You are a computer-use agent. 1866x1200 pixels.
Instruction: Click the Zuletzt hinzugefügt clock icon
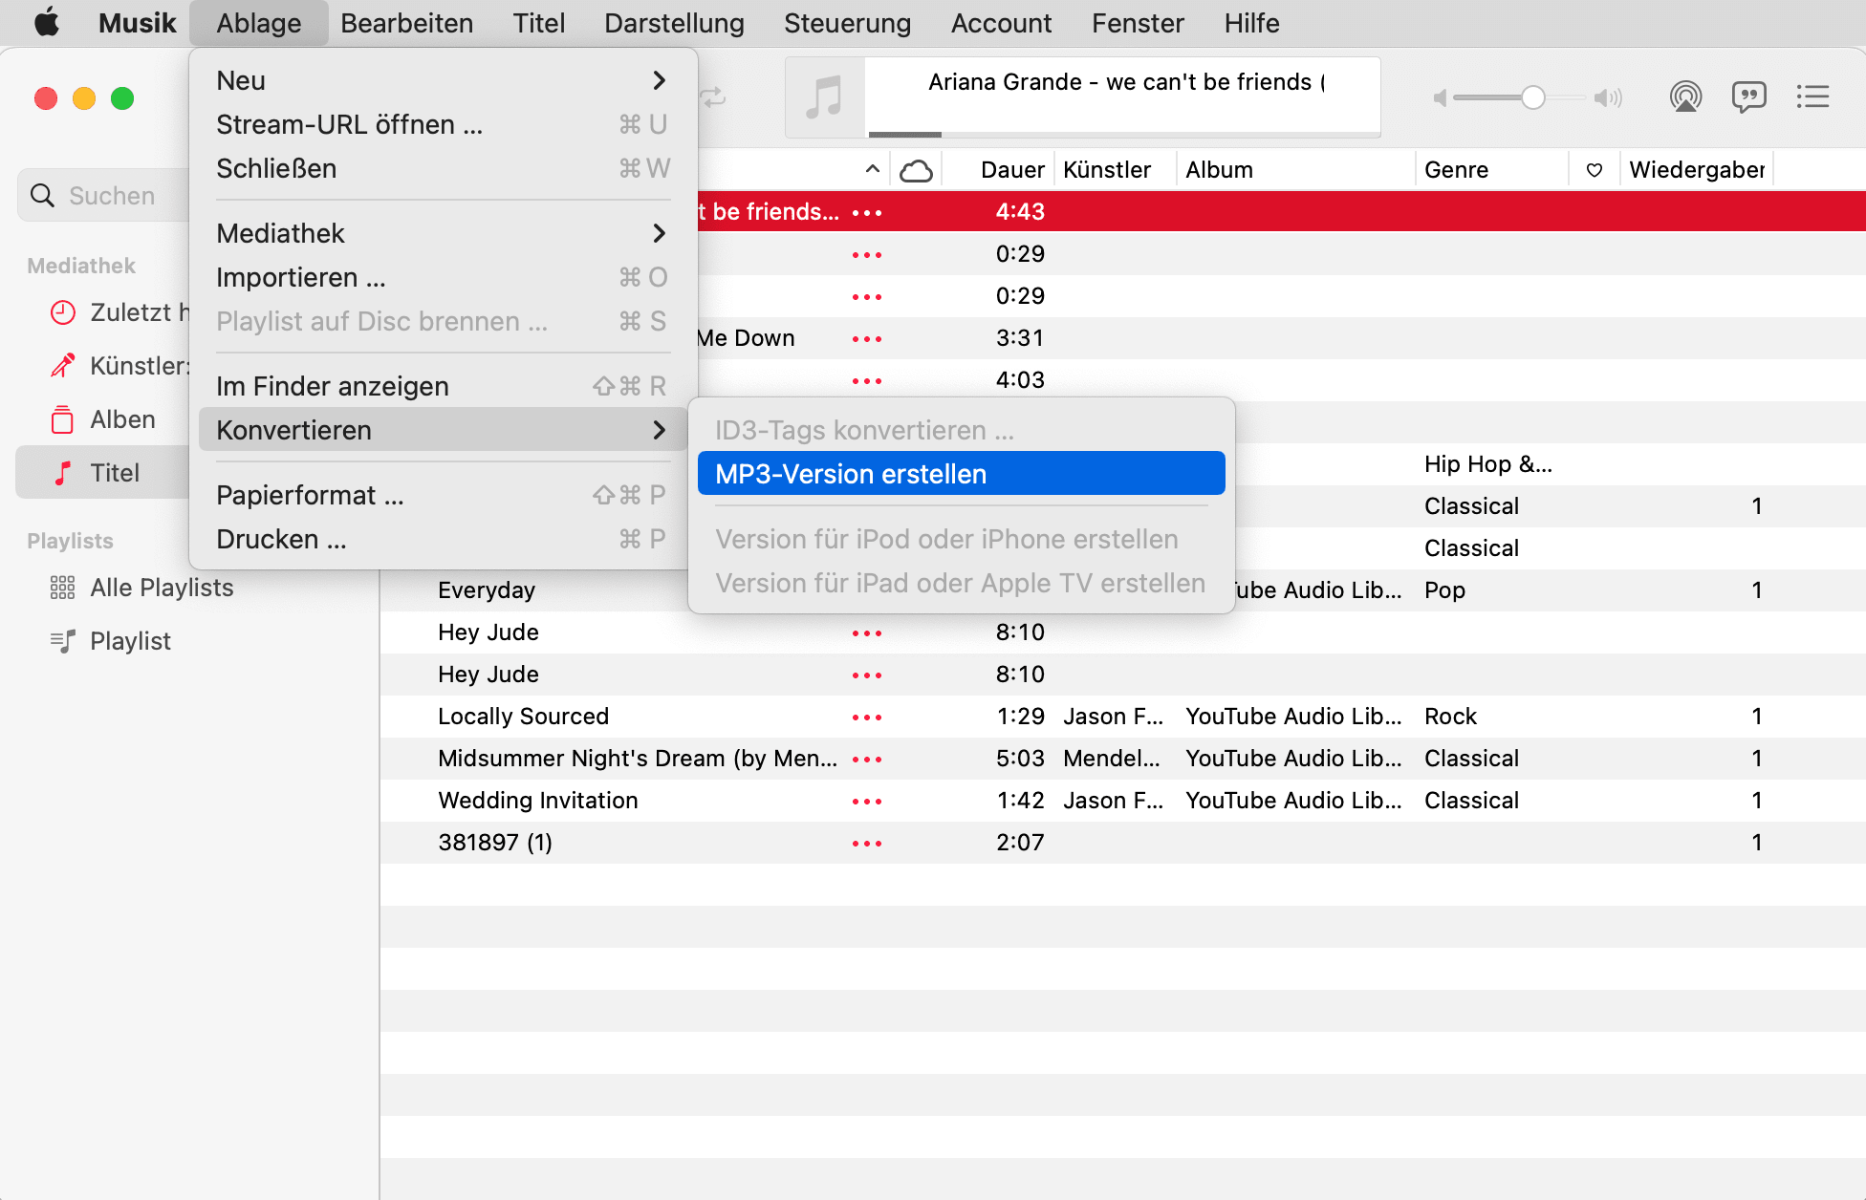click(x=62, y=311)
